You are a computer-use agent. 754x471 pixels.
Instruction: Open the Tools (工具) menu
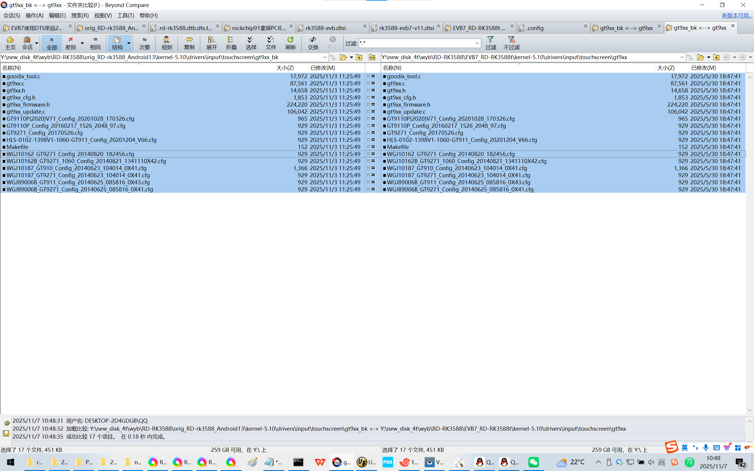coord(125,15)
